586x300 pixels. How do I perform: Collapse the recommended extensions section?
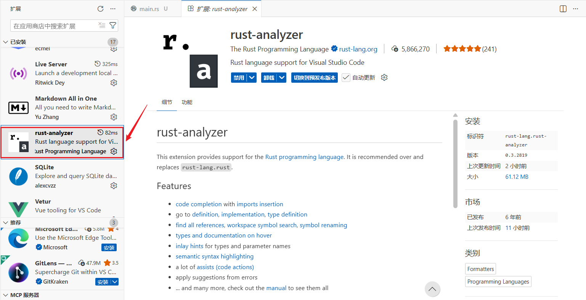pos(6,223)
